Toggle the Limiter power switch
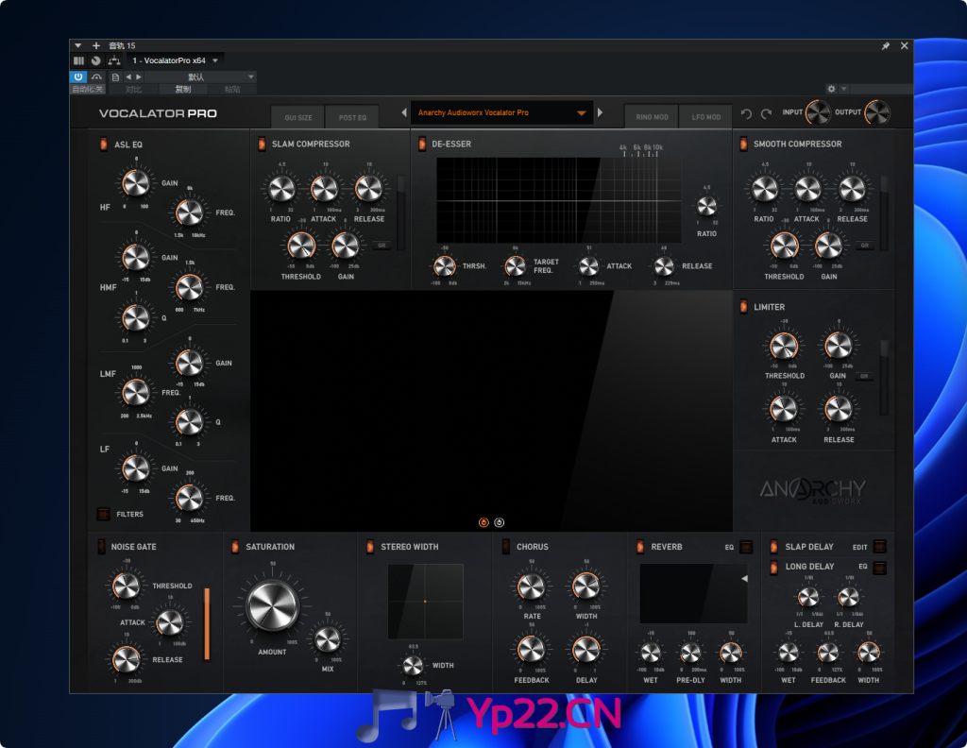 point(743,307)
